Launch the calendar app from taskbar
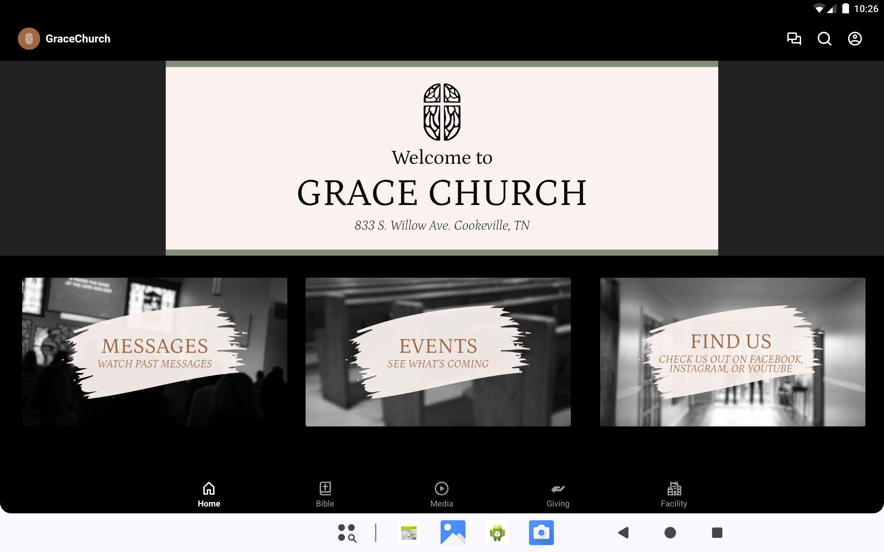The width and height of the screenshot is (884, 552). point(409,533)
